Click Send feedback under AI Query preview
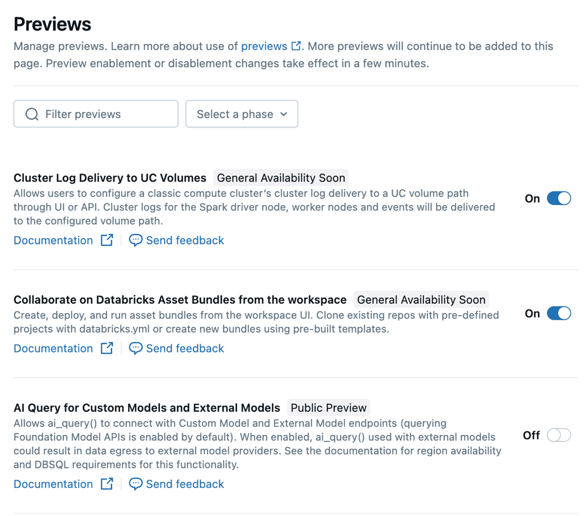This screenshot has height=516, width=588. (182, 484)
